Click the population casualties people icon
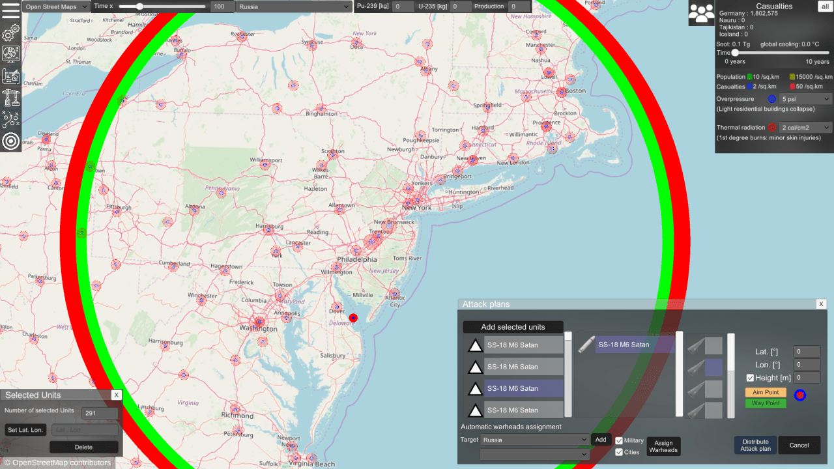 tap(701, 14)
